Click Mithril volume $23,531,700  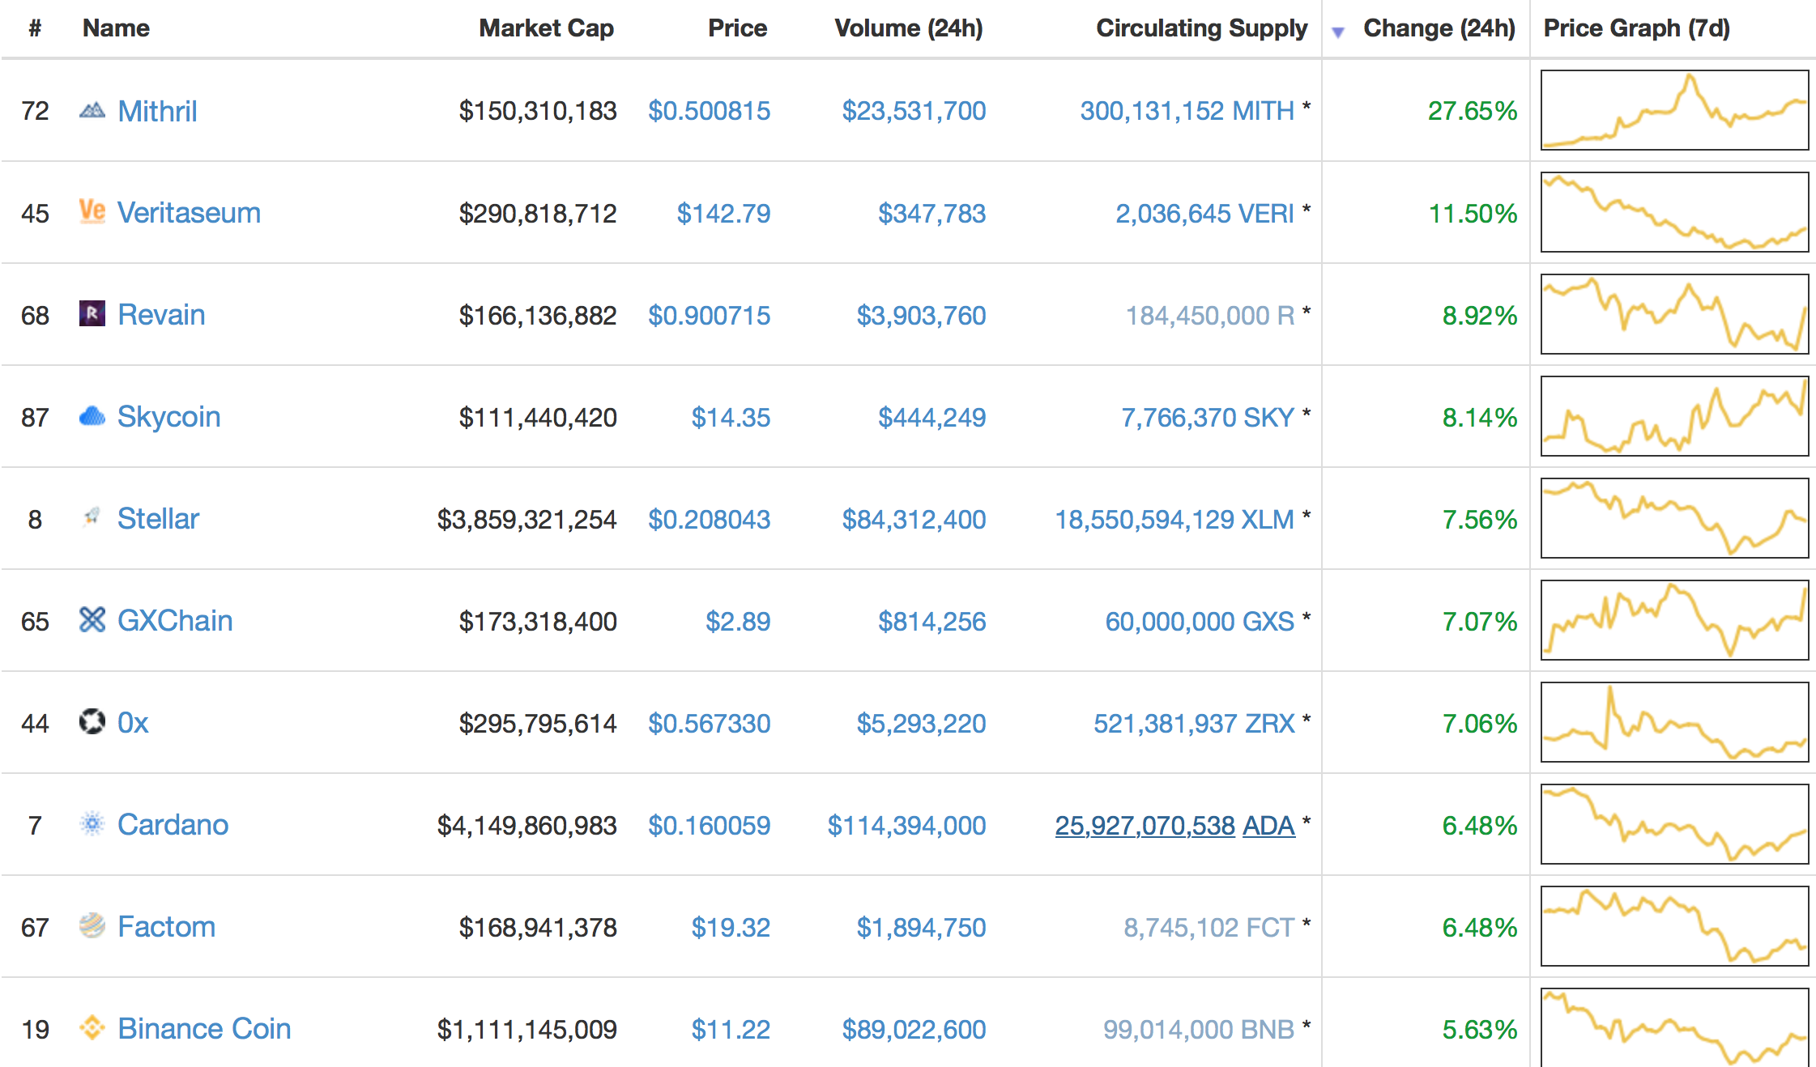tap(914, 111)
